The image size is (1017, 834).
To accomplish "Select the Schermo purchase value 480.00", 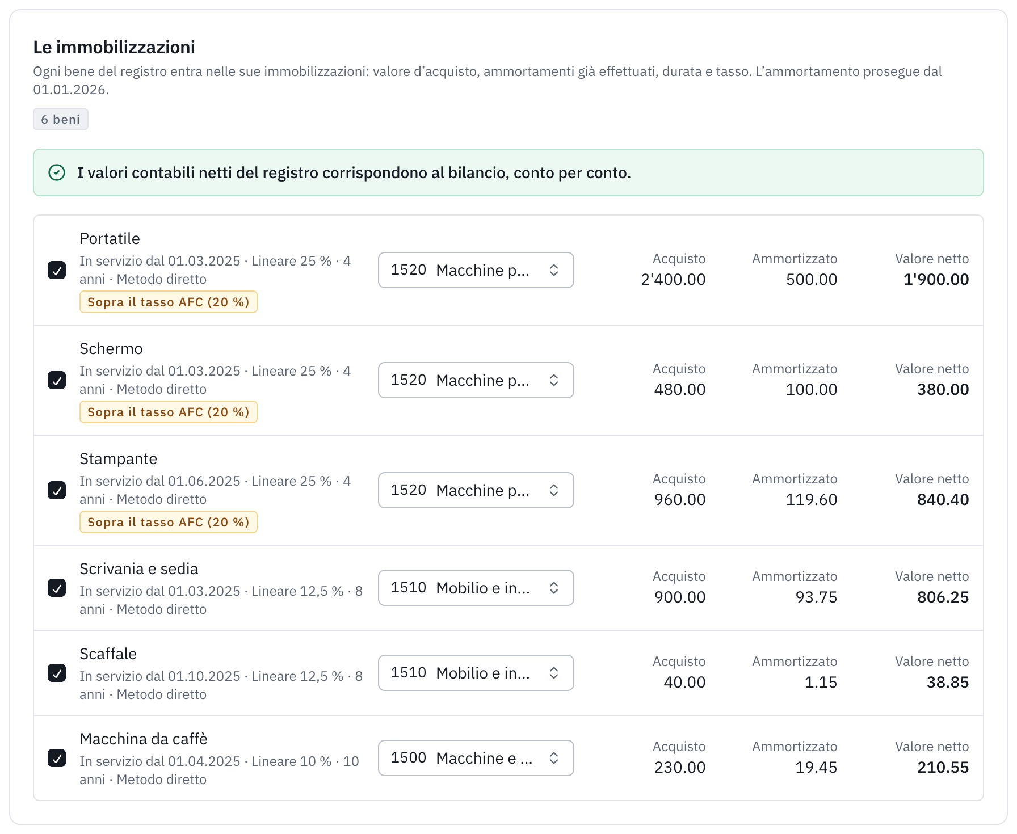I will pos(680,389).
